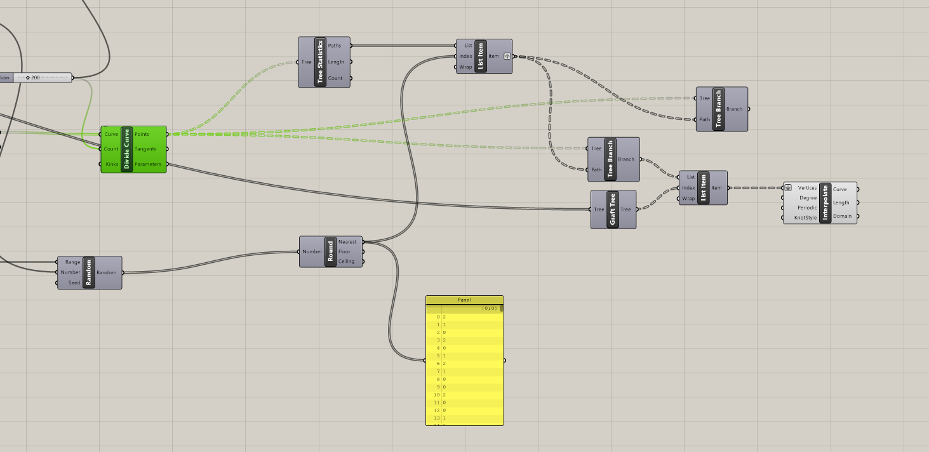
Task: Click the Panel's vertical scrollbar thumb
Action: (x=501, y=309)
